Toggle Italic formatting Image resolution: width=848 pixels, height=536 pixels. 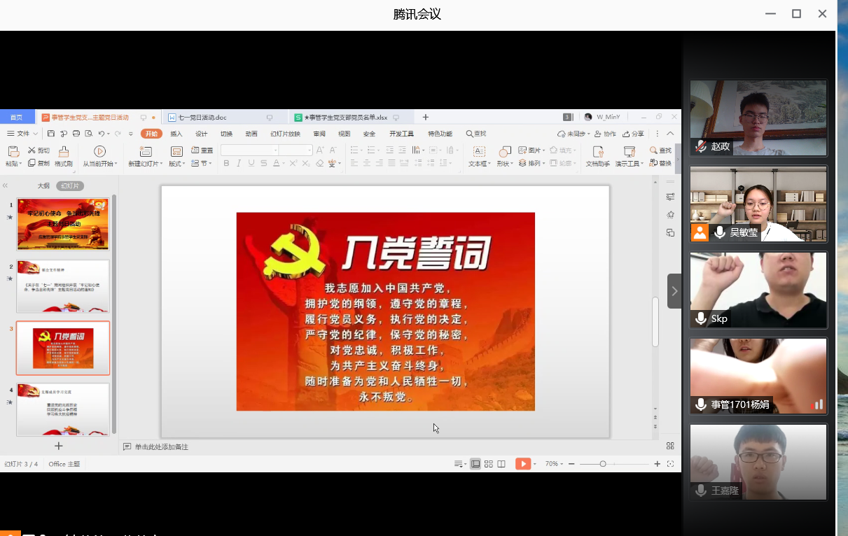(239, 163)
